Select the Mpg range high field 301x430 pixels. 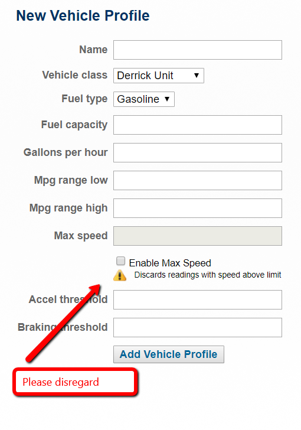point(198,208)
